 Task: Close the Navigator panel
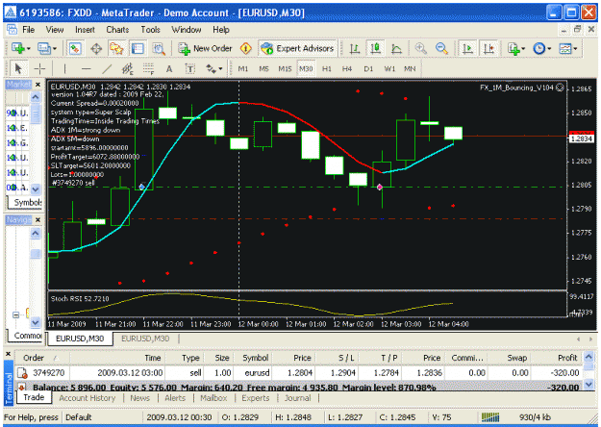(x=38, y=219)
